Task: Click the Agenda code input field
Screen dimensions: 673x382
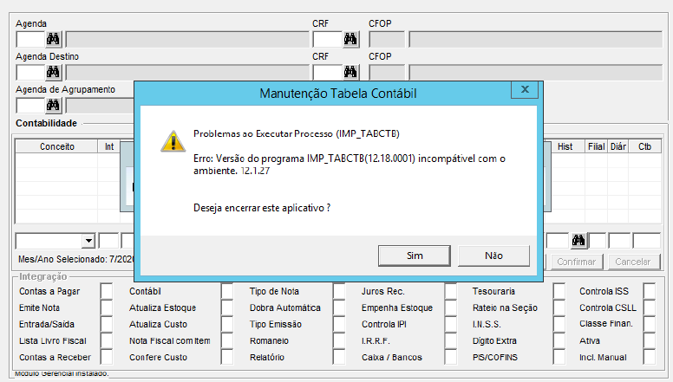Action: (30, 40)
